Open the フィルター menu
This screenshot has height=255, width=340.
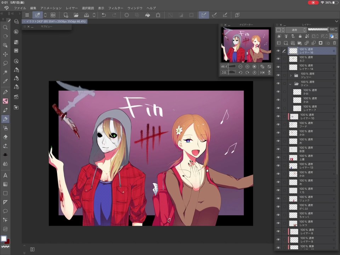pyautogui.click(x=116, y=8)
